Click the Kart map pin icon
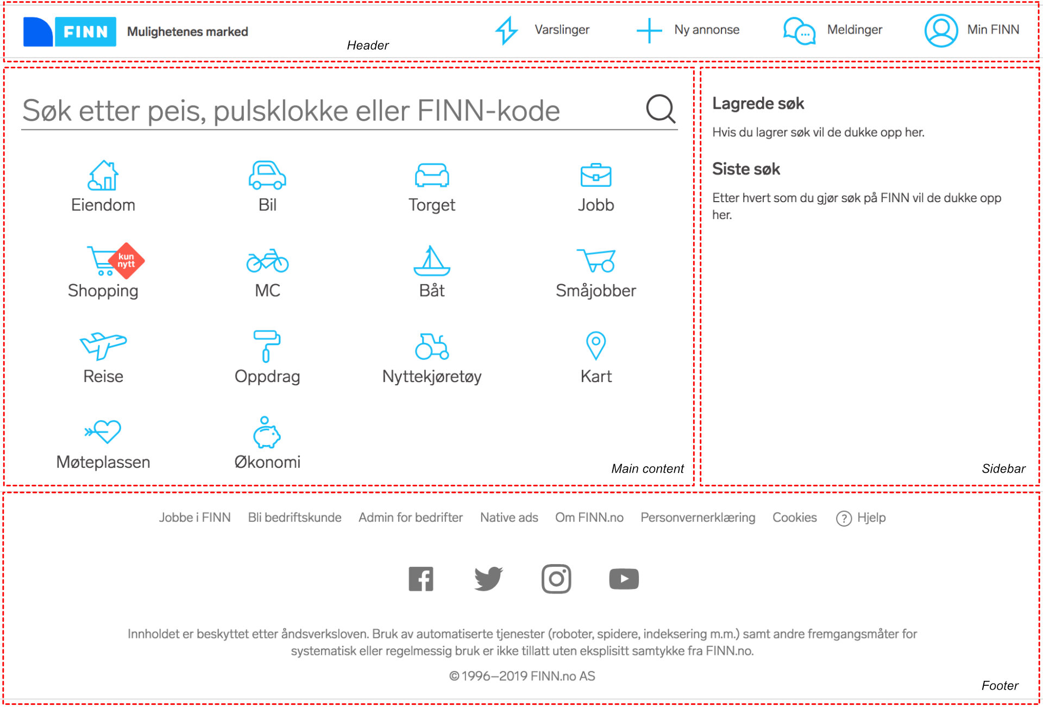Image resolution: width=1043 pixels, height=707 pixels. [596, 346]
